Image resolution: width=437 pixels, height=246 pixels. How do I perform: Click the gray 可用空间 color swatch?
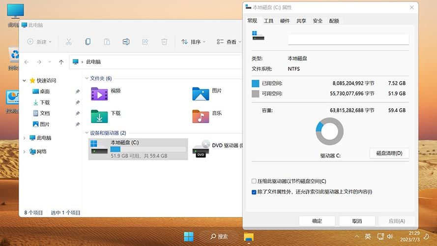pyautogui.click(x=256, y=93)
